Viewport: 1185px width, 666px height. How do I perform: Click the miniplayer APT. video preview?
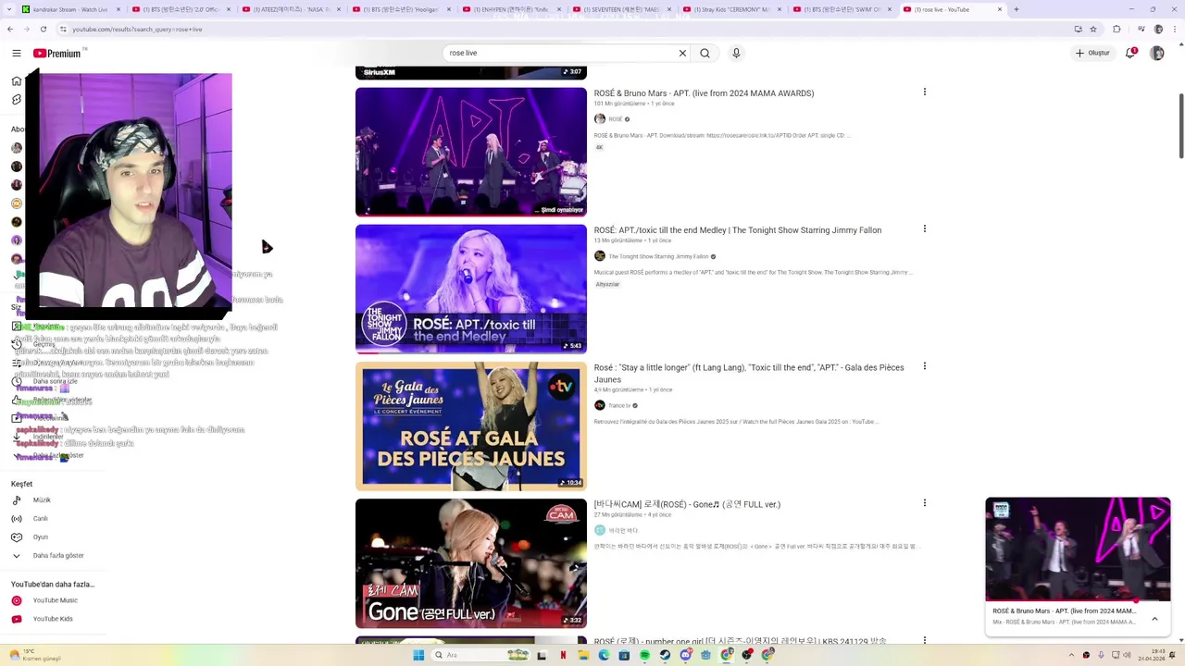tap(1078, 549)
